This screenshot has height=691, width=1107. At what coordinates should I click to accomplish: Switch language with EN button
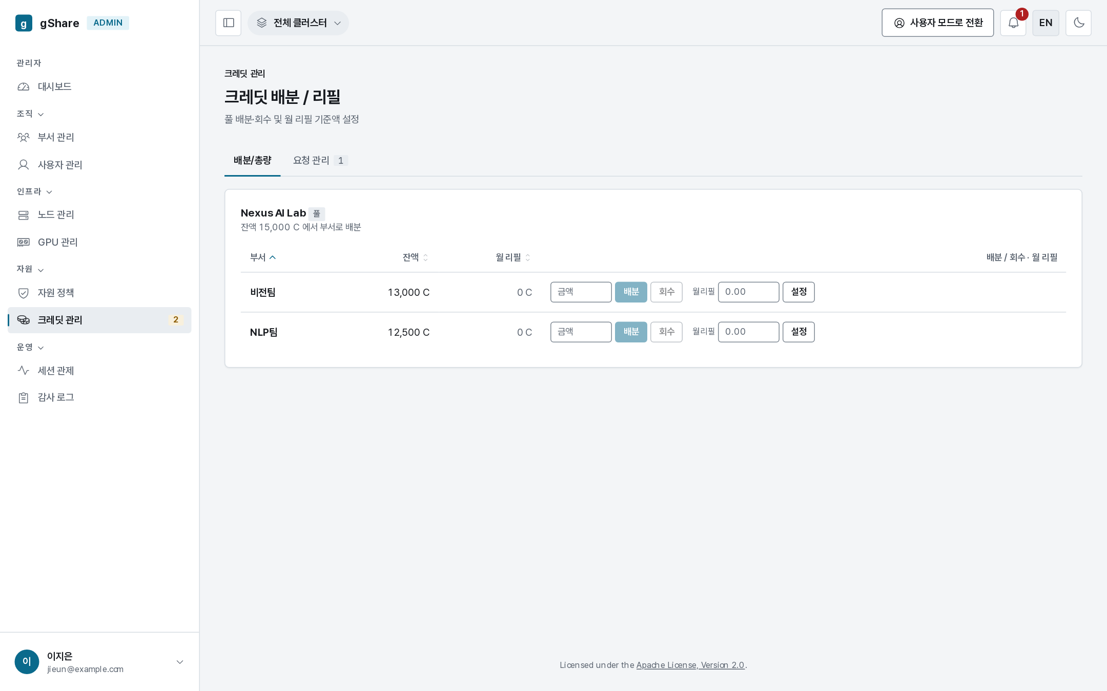1045,23
